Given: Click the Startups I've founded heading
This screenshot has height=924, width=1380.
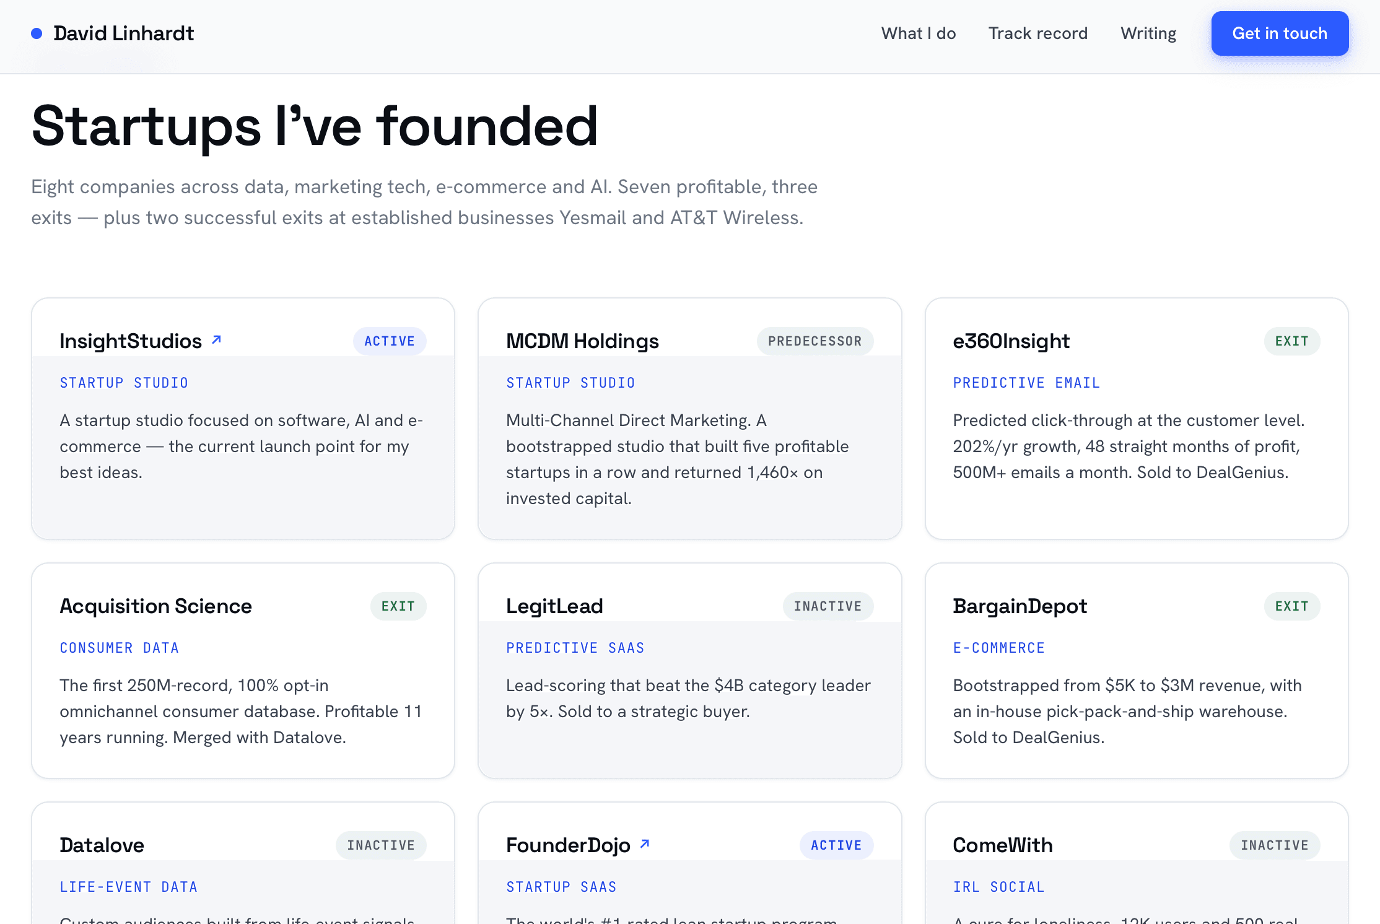Looking at the screenshot, I should coord(315,126).
